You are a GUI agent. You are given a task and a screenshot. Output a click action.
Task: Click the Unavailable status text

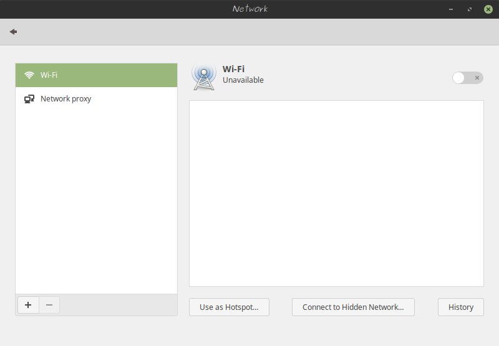tap(243, 80)
